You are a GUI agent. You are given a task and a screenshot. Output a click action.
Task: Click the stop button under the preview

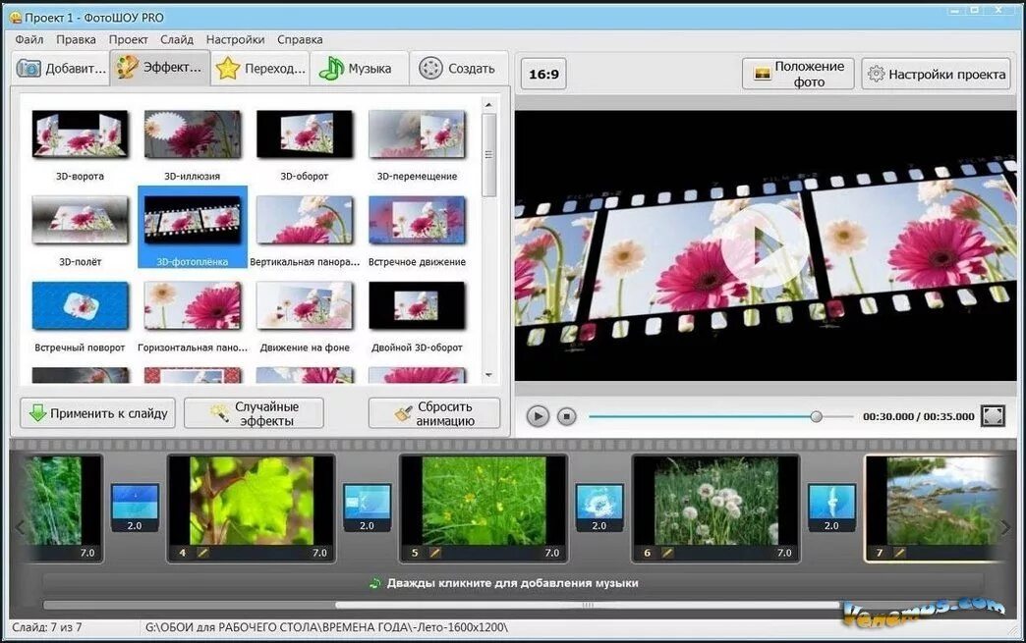(567, 416)
